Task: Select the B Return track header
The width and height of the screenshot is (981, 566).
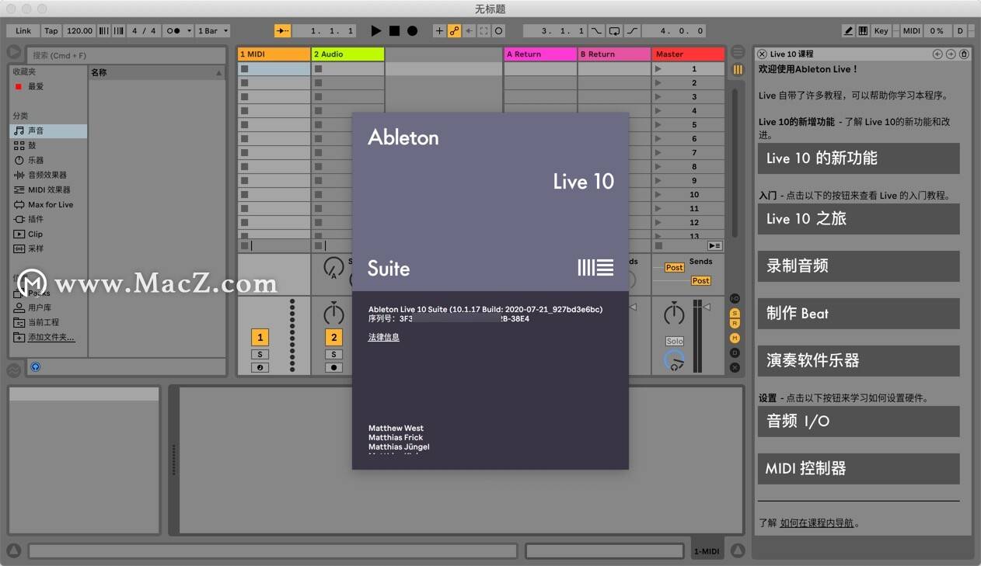Action: (x=614, y=54)
